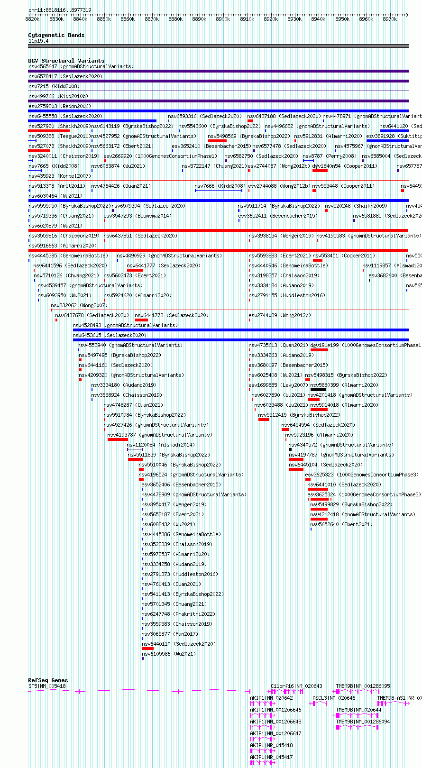Viewport: 422px width, 768px height.
Task: Click the nsv6453605 (Sedlazeck2020) label
Action: click(x=110, y=335)
